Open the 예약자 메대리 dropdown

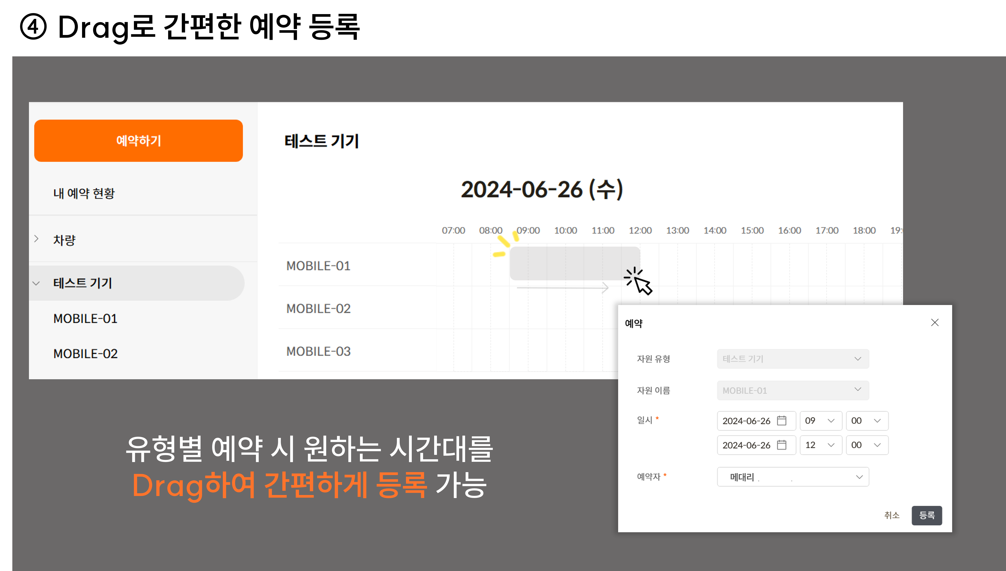click(793, 477)
